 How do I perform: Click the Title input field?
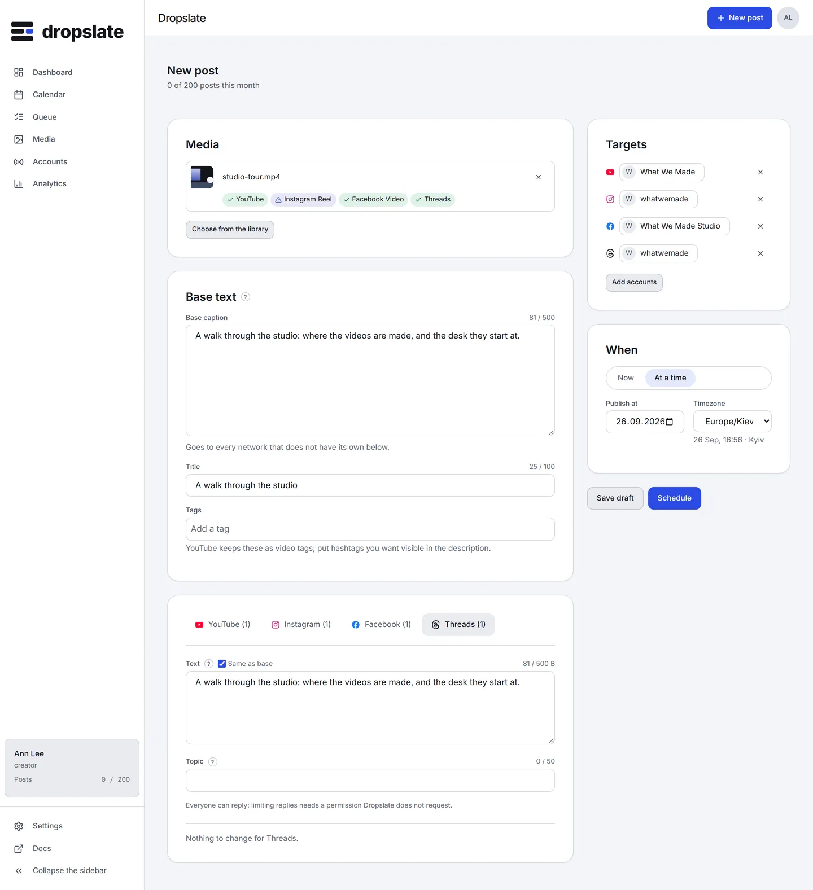click(370, 485)
